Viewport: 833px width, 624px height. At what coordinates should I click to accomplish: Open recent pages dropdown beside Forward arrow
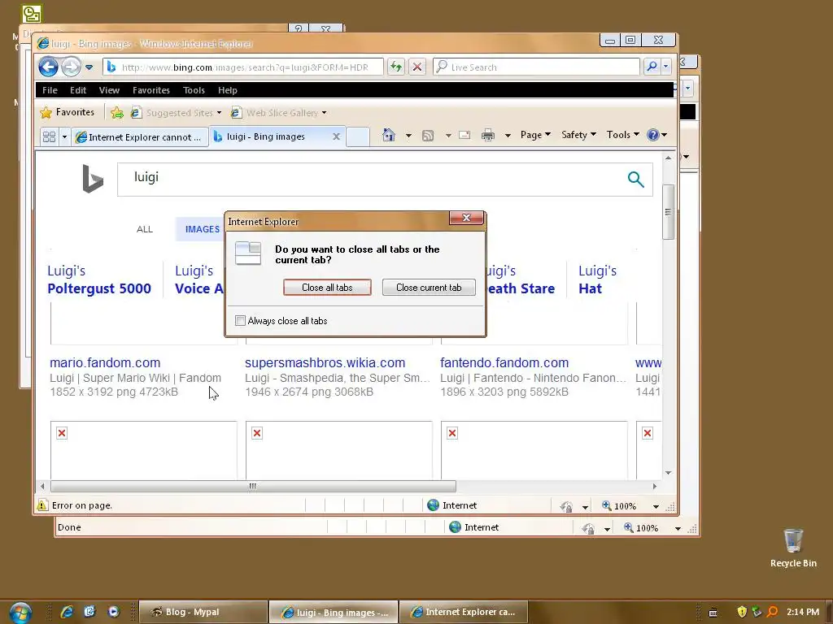(x=89, y=67)
